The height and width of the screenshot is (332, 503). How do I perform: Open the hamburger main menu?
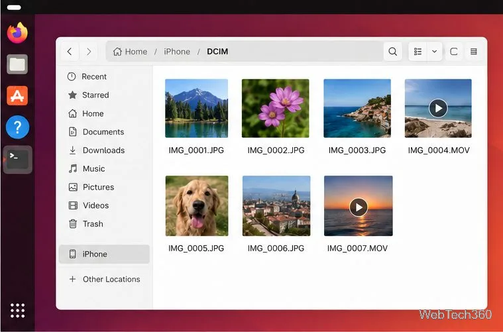tap(473, 51)
